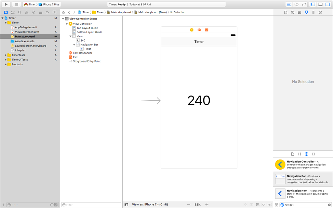Open the file template library
The height and width of the screenshot is (208, 333).
coord(292,154)
